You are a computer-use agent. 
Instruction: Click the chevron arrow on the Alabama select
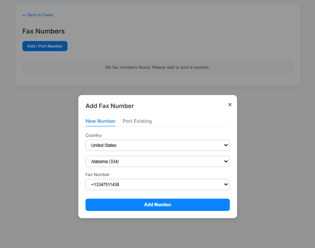coord(226,161)
